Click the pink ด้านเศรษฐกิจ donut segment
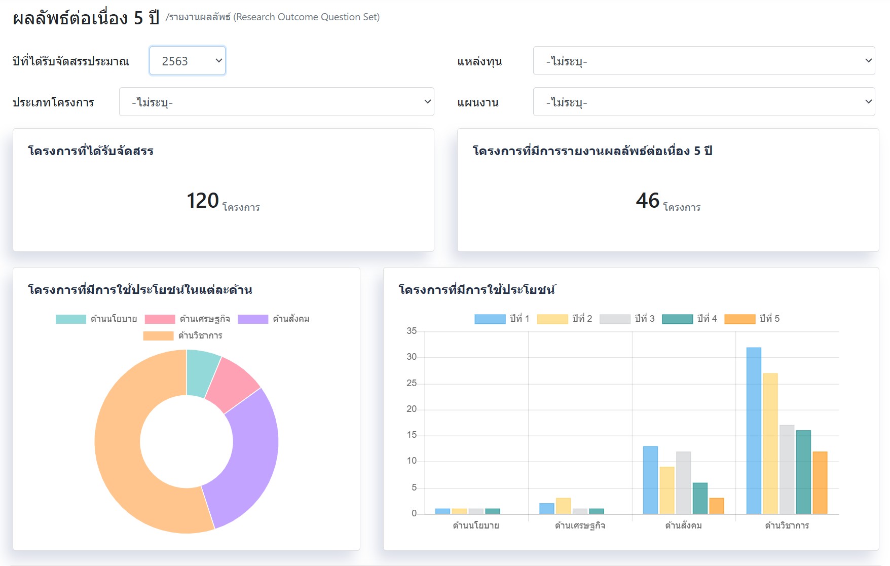The height and width of the screenshot is (566, 890). (x=233, y=385)
